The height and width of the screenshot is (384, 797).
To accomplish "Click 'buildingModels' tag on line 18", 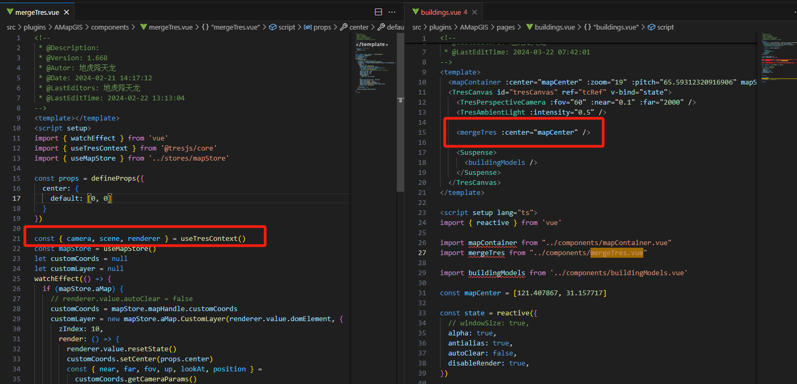I will point(497,162).
